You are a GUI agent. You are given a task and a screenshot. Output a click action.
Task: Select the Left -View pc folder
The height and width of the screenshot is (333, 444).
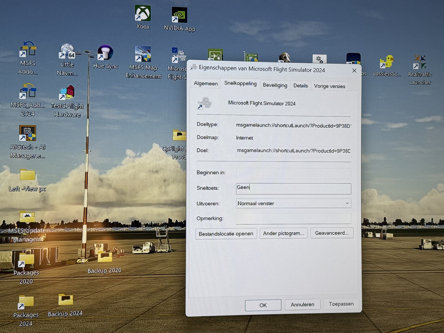[27, 180]
